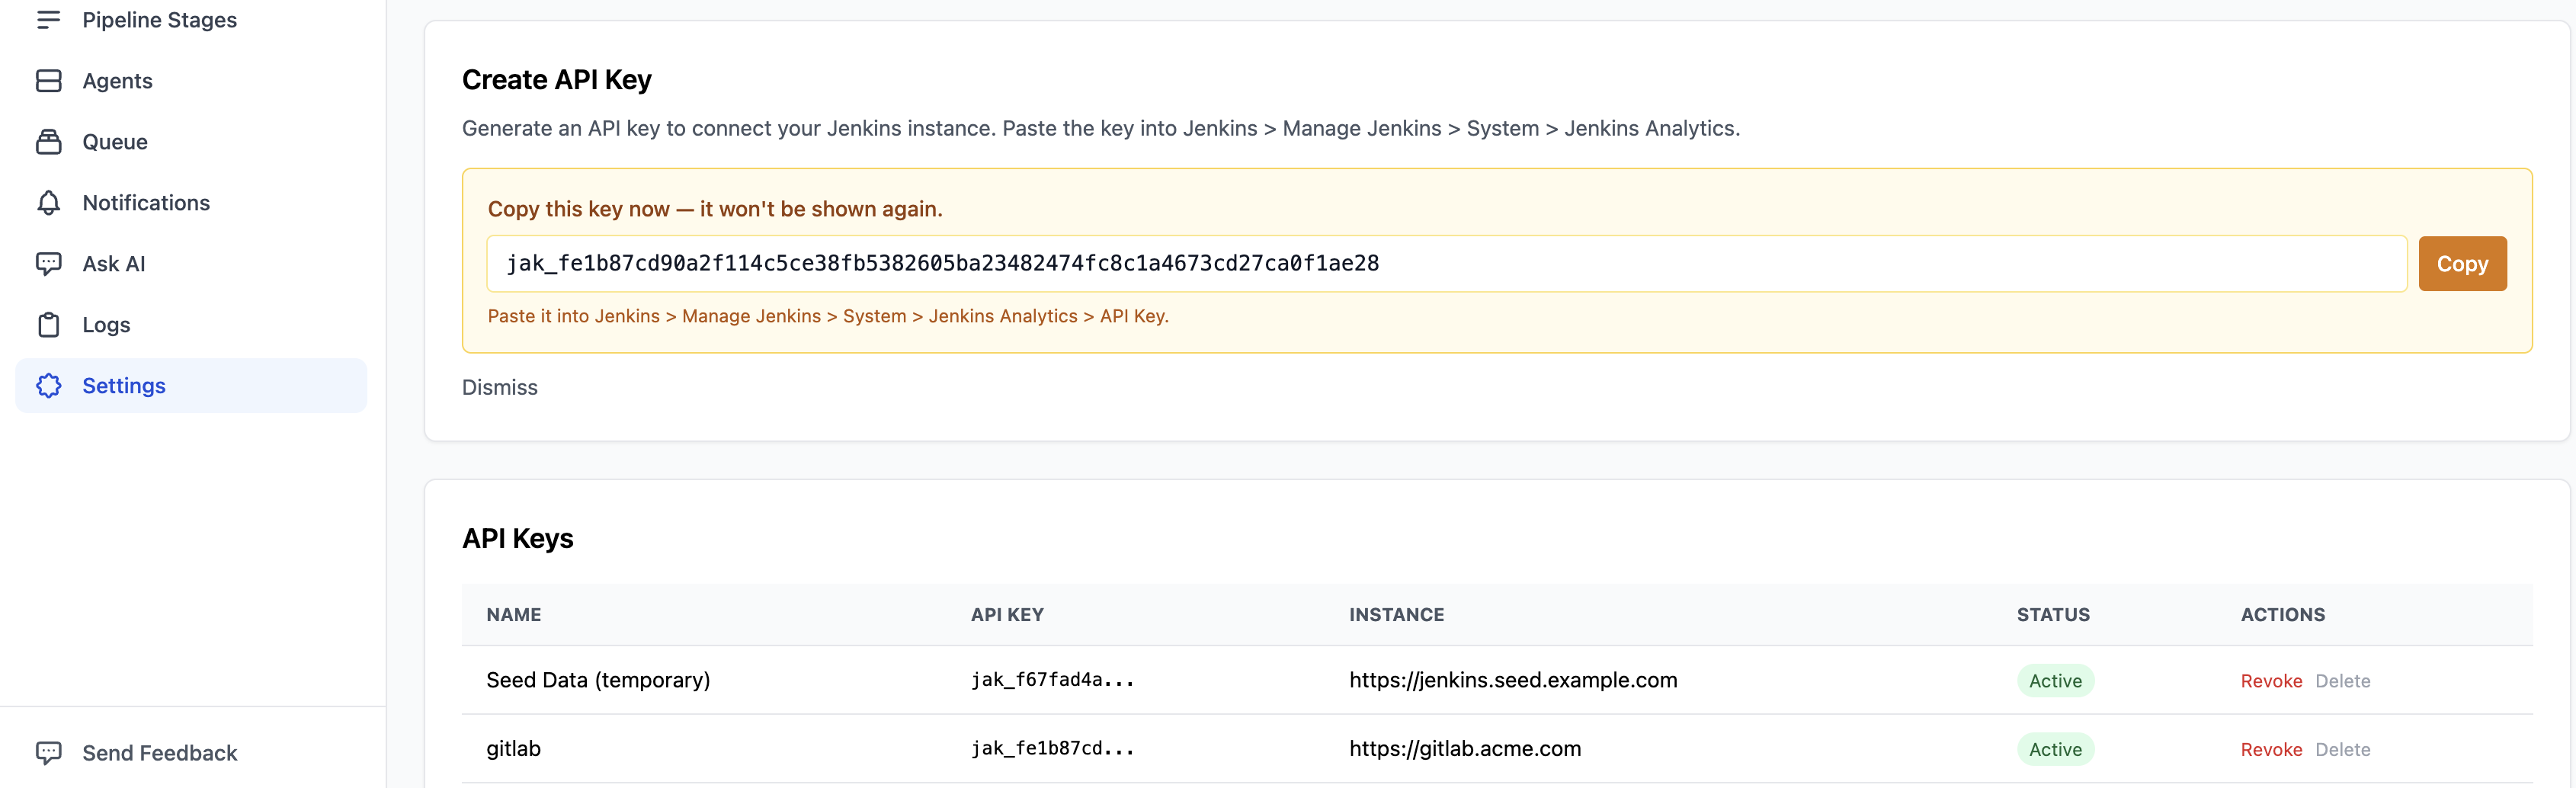Delete the Seed Data temporary key

tap(2344, 680)
